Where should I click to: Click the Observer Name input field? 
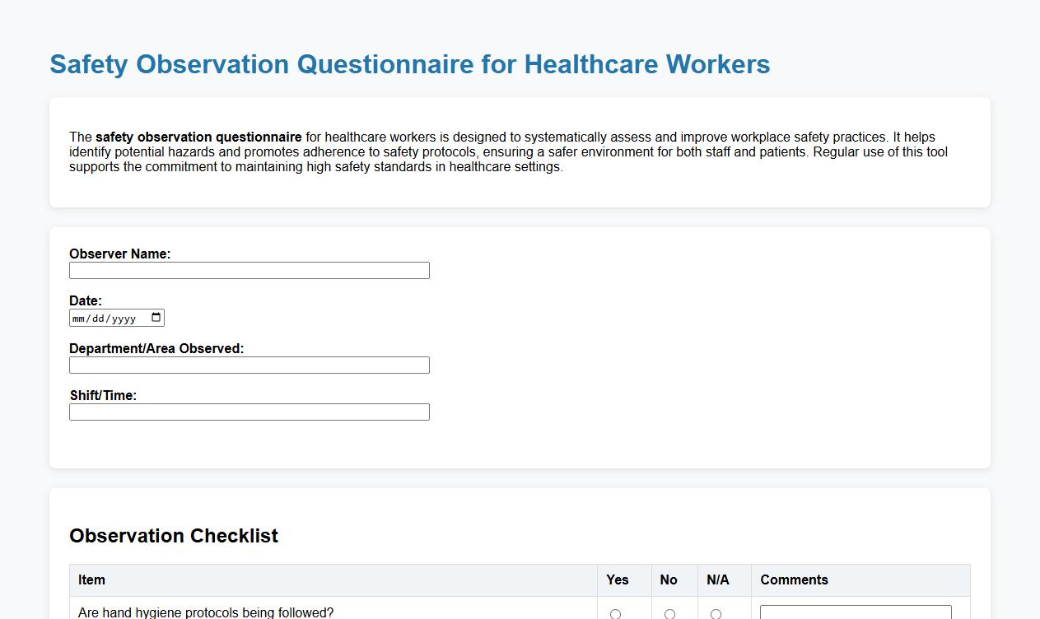click(x=250, y=270)
